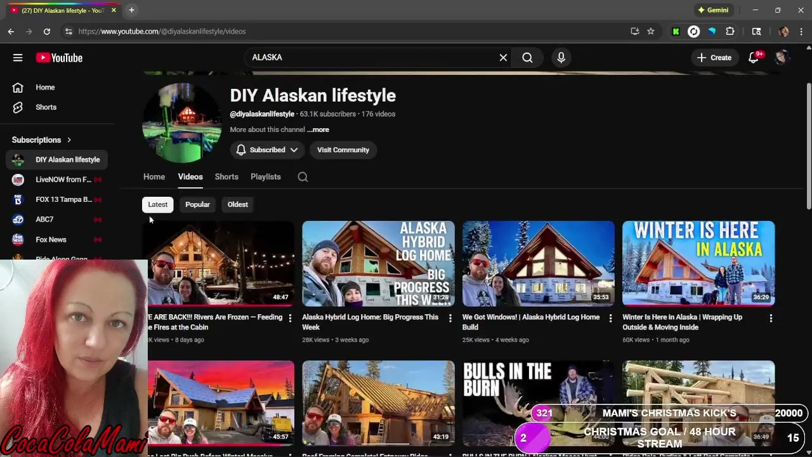
Task: Open We Got Windows video title
Action: [531, 322]
